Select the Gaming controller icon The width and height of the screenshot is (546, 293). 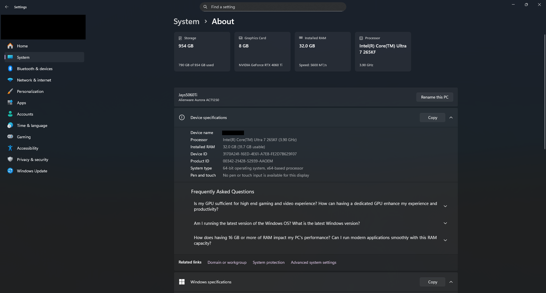pos(10,137)
